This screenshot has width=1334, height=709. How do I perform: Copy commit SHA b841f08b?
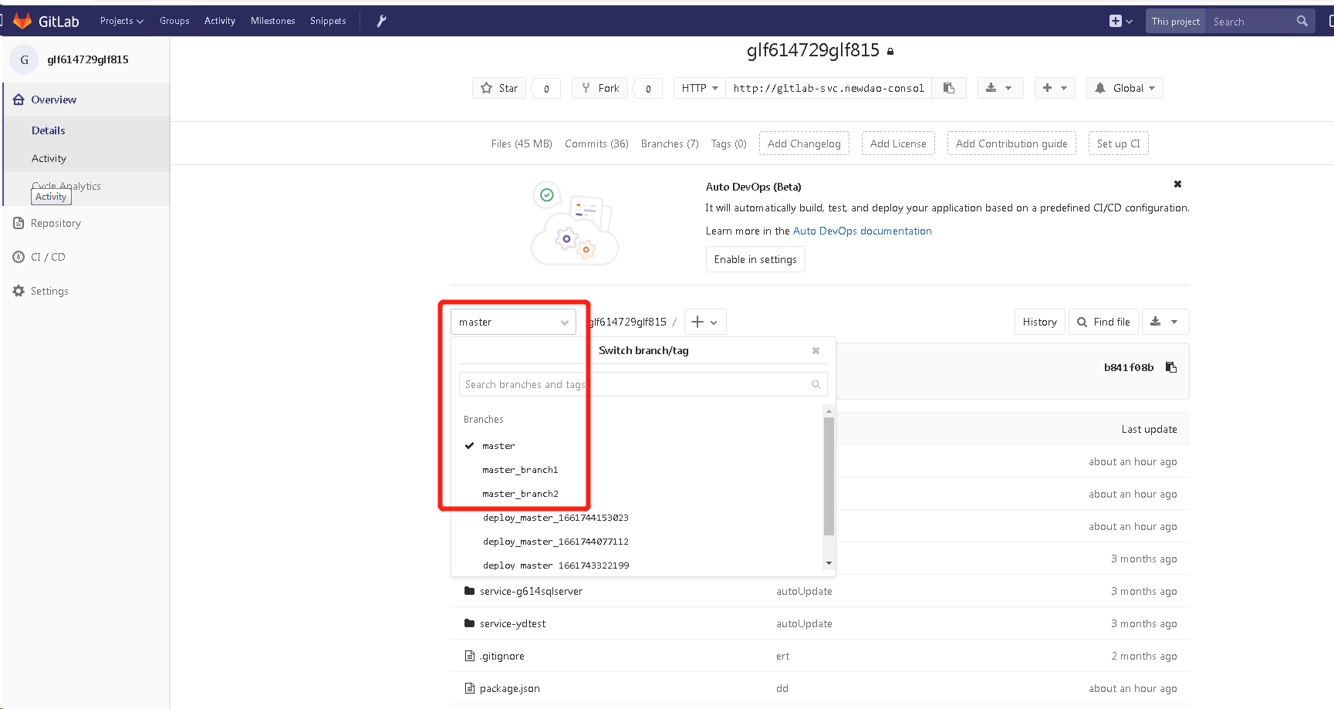1171,367
